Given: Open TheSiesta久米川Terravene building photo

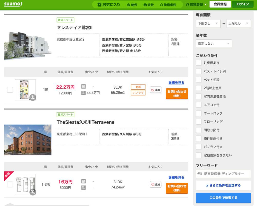Looking at the screenshot, I should 28,140.
